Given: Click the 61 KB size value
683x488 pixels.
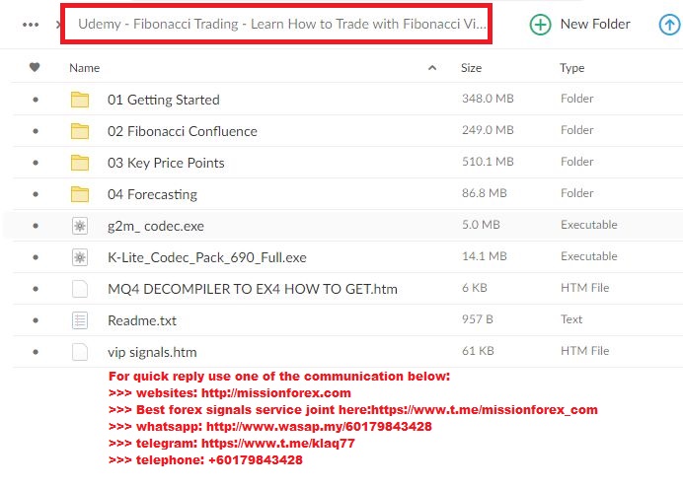Looking at the screenshot, I should (x=478, y=351).
